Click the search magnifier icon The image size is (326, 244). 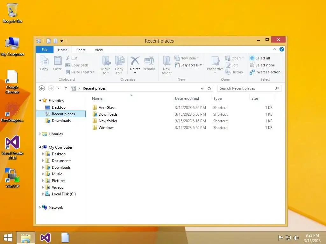(x=277, y=88)
